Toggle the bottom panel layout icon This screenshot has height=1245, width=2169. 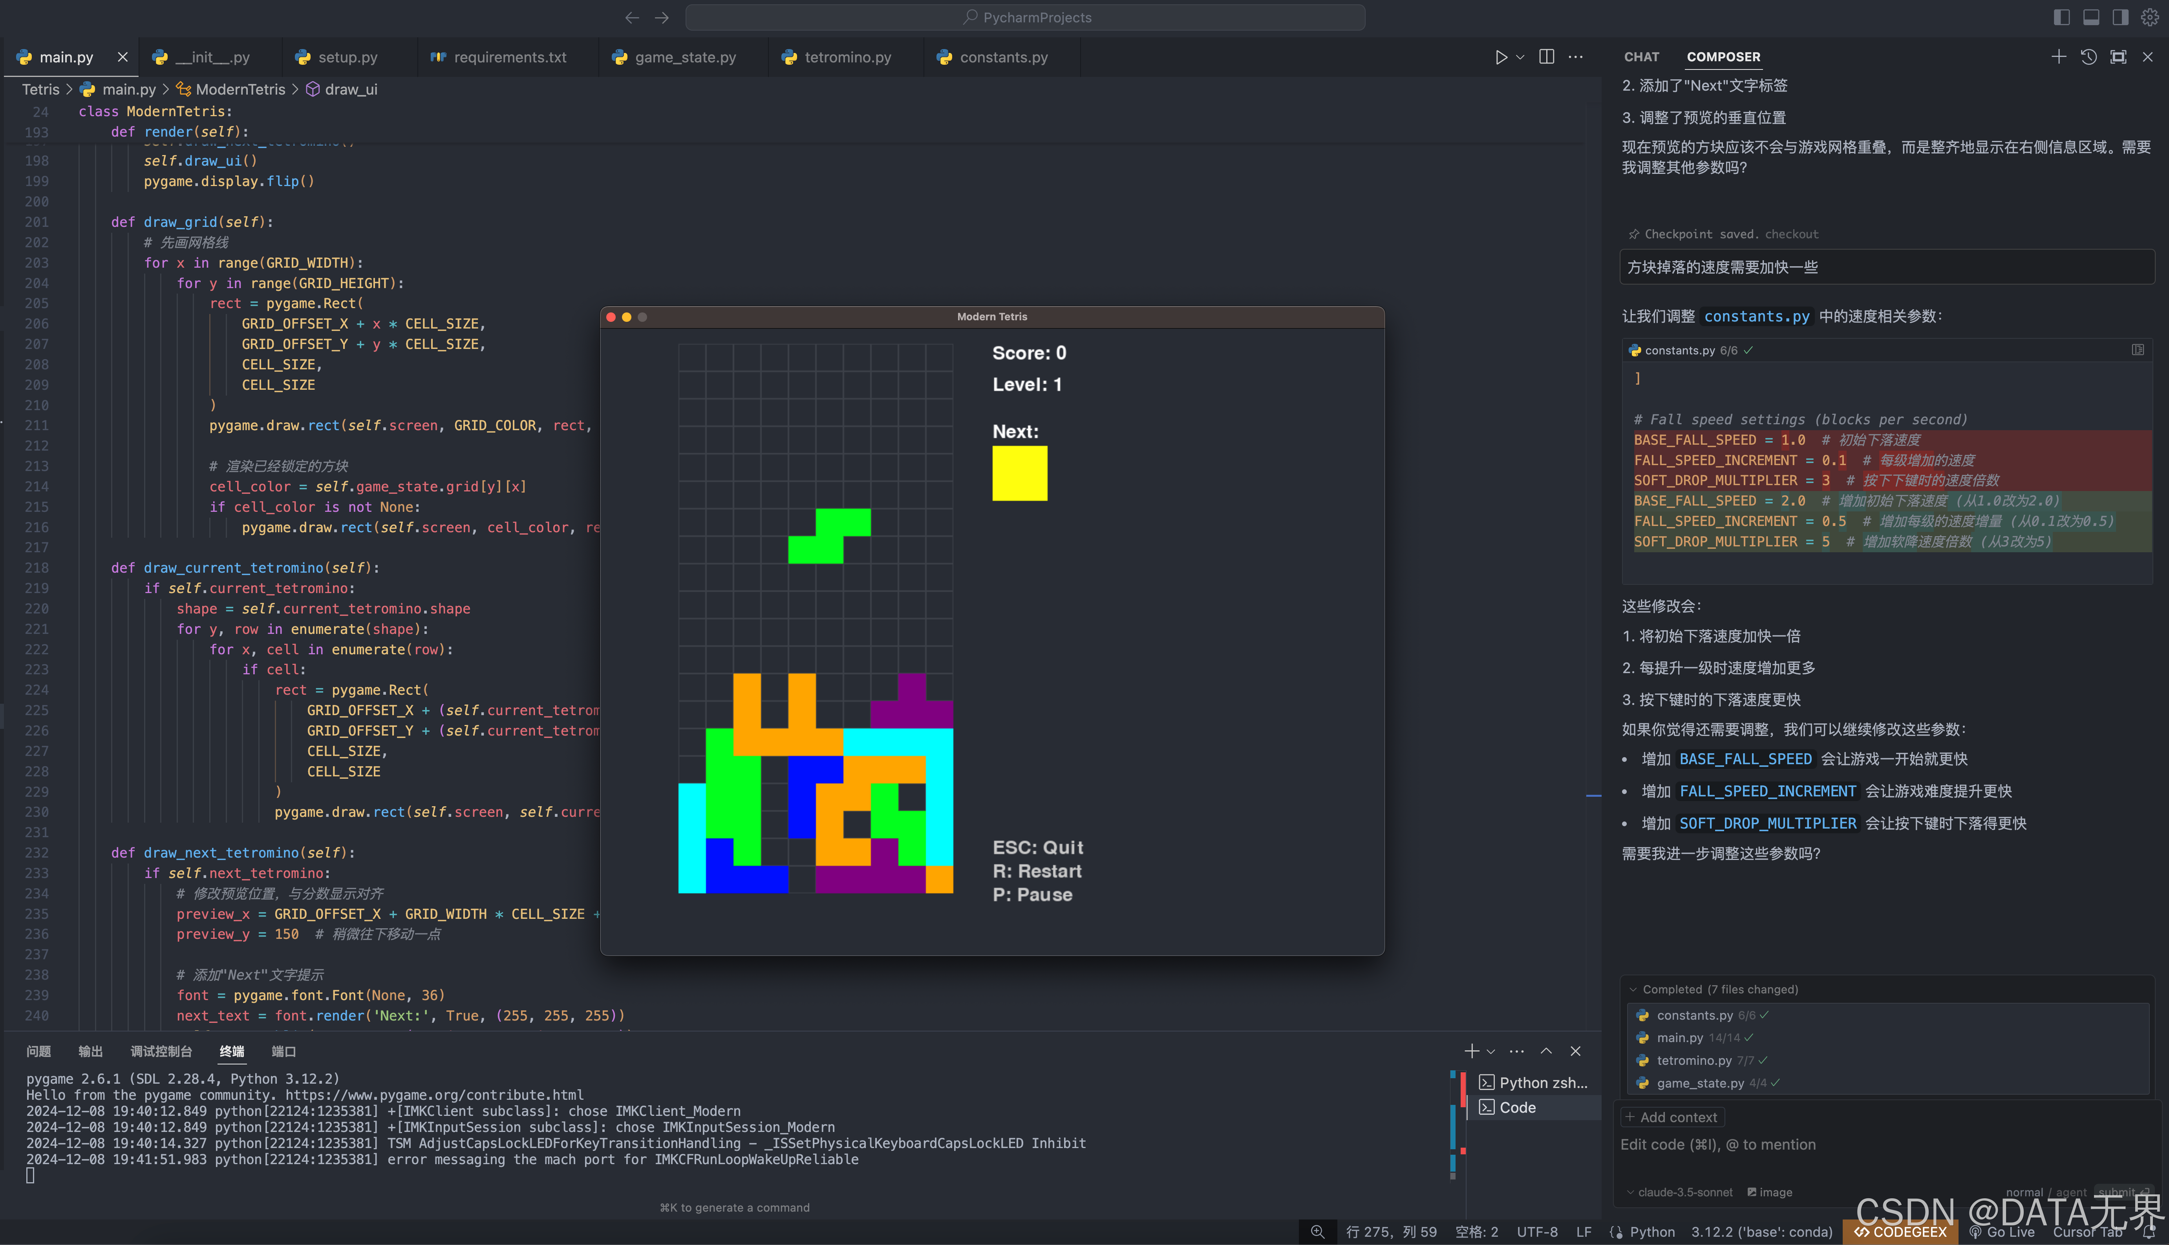pos(2091,17)
